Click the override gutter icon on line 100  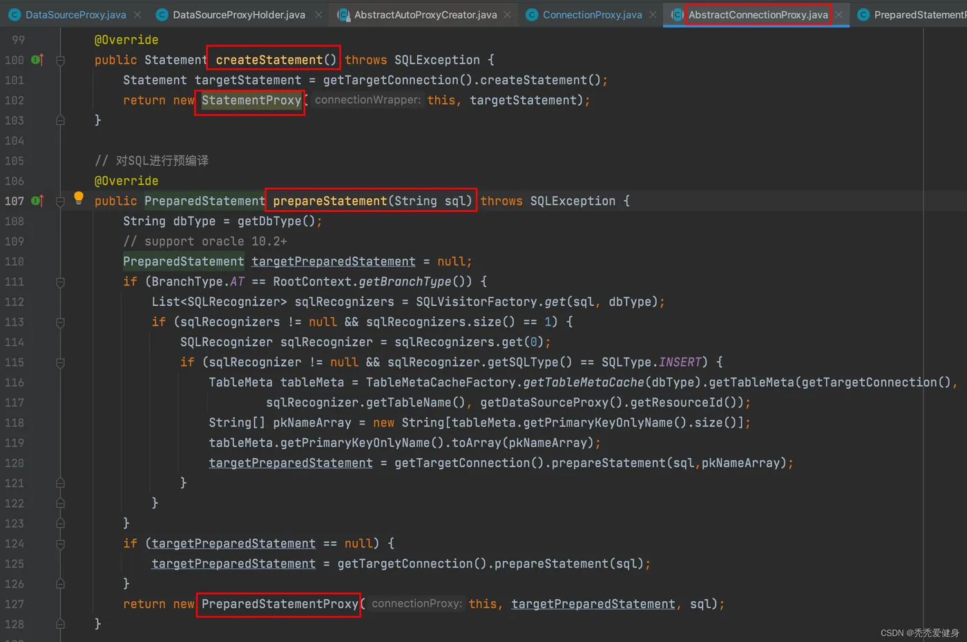[x=37, y=60]
